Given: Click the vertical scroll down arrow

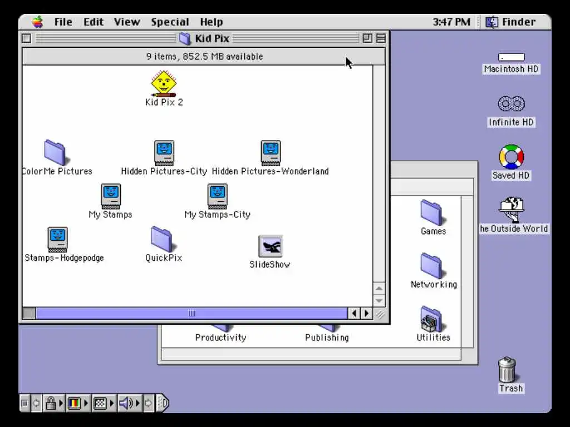Looking at the screenshot, I should [379, 301].
